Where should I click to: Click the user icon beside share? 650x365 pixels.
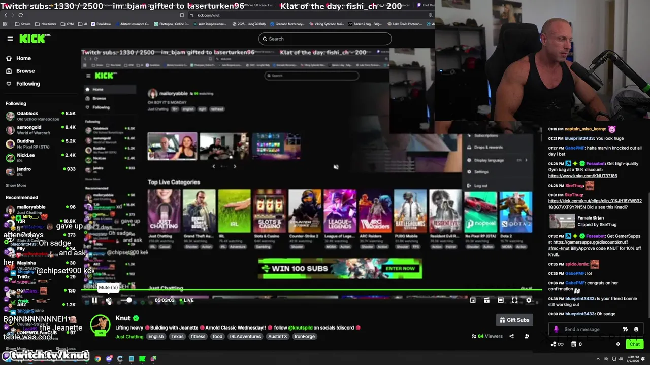[x=527, y=336]
